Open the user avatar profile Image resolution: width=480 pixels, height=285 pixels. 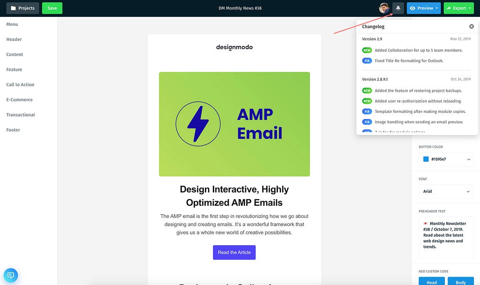(384, 8)
